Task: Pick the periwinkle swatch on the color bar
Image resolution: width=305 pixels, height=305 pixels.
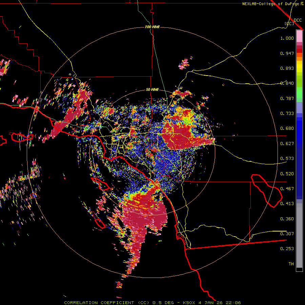Action: [299, 107]
